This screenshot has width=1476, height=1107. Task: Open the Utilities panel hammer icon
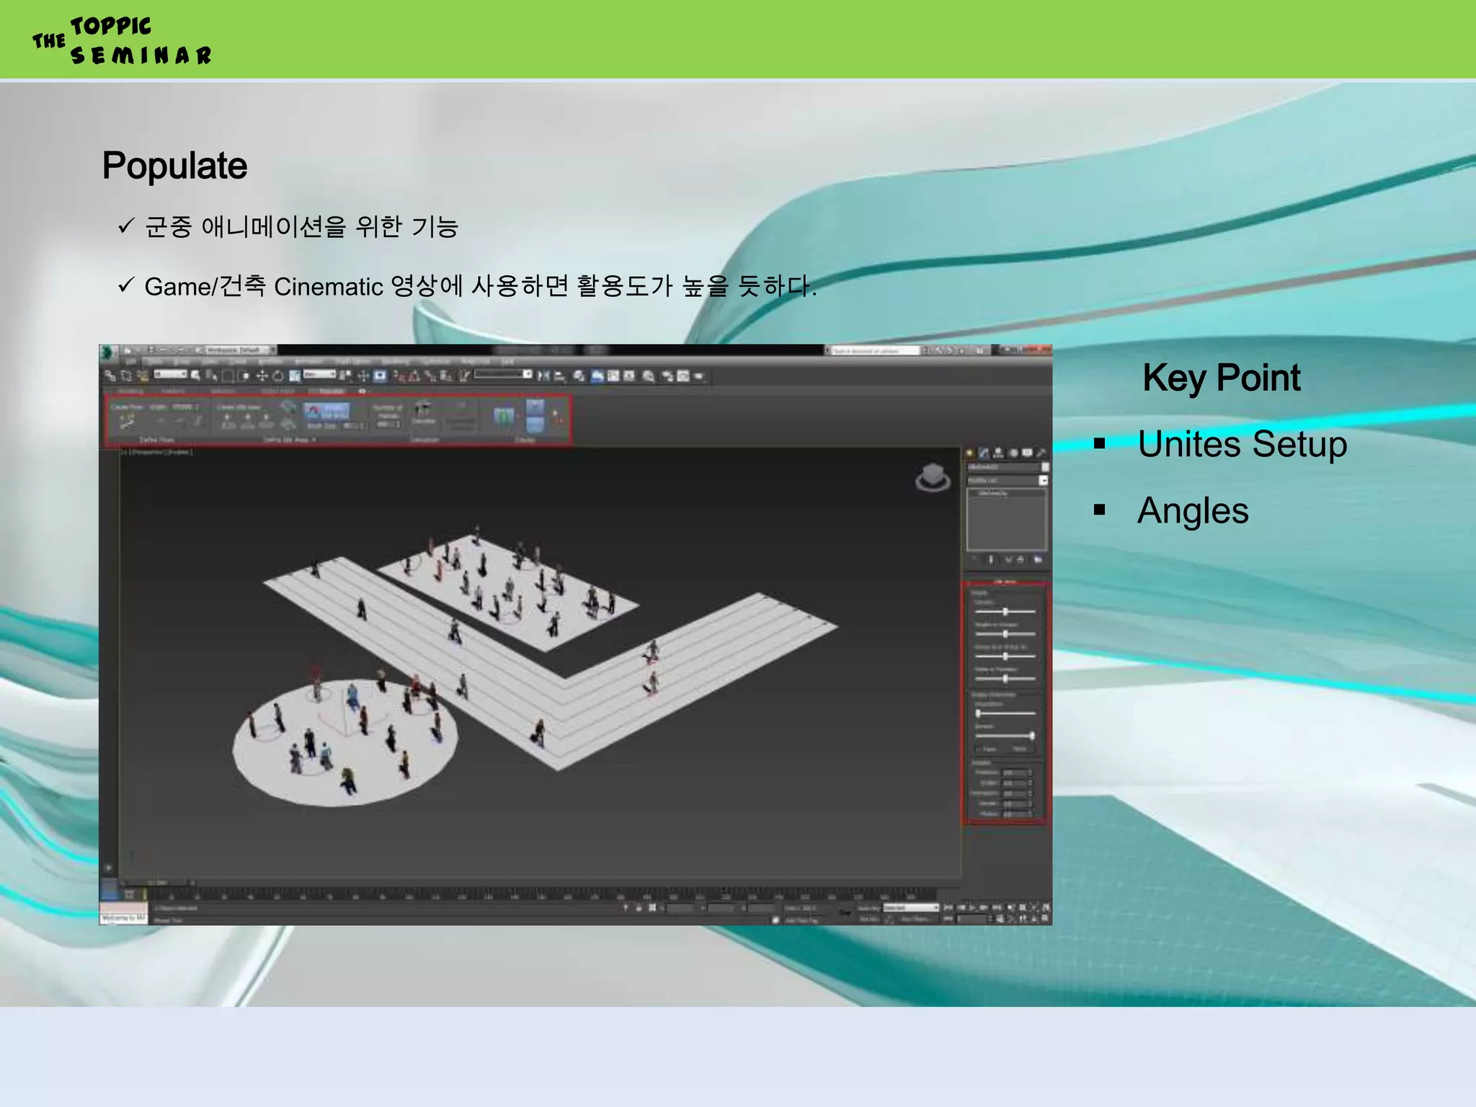coord(1041,453)
